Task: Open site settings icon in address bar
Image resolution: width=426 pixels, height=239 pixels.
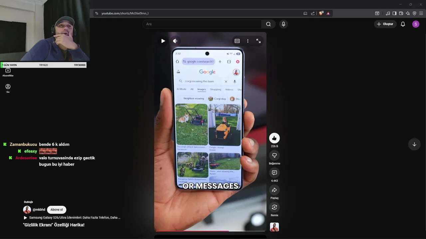Action: pos(97,13)
